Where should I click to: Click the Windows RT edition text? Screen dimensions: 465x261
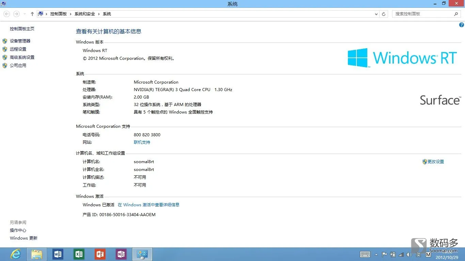(95, 51)
